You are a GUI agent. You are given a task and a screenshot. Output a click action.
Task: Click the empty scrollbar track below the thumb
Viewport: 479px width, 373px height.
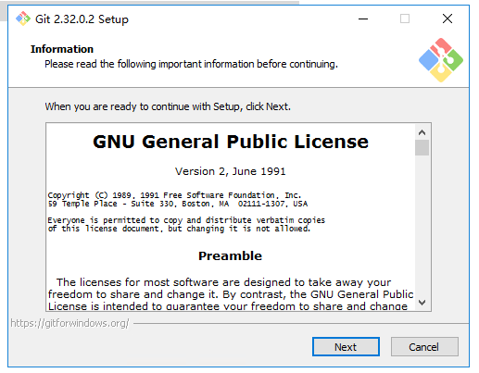[x=422, y=225]
